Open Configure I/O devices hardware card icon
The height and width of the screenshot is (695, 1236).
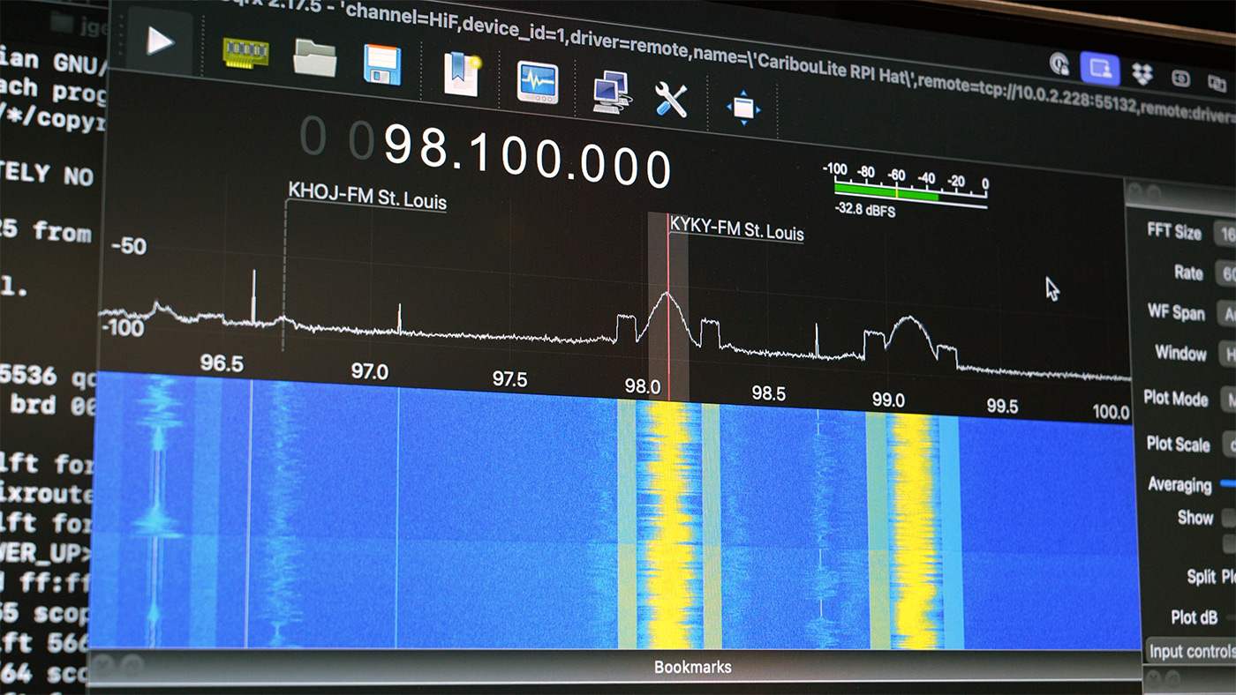246,55
